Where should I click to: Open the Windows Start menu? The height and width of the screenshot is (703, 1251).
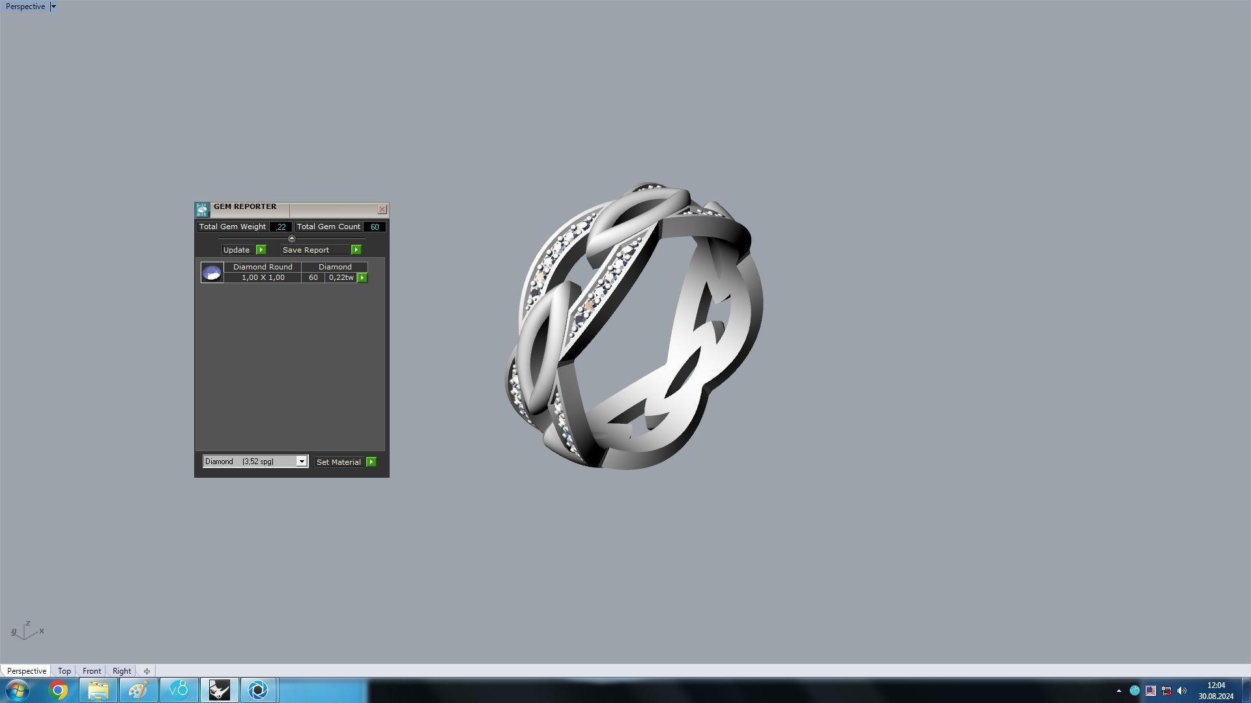[18, 690]
